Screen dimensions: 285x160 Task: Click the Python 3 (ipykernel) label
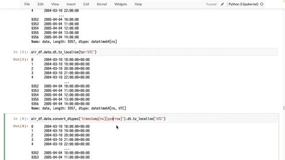pos(244,4)
